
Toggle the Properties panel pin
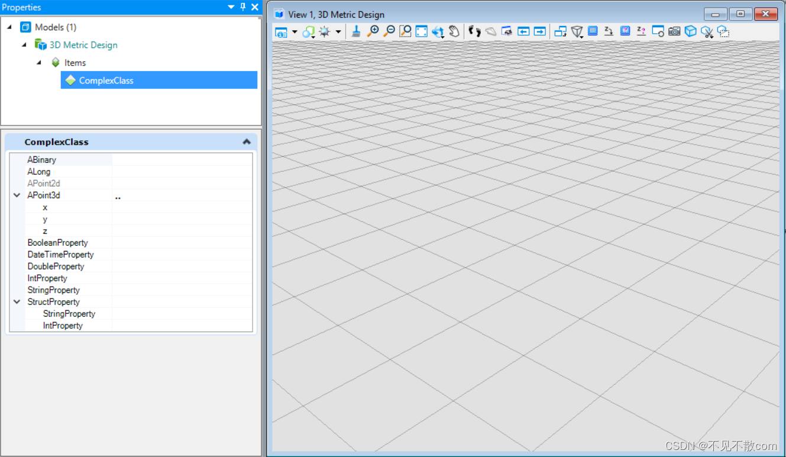coord(243,7)
